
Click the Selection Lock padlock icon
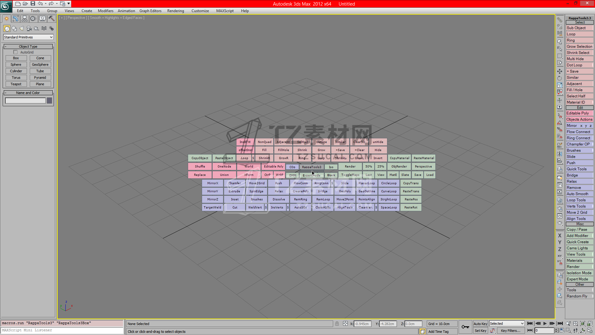coord(337,324)
